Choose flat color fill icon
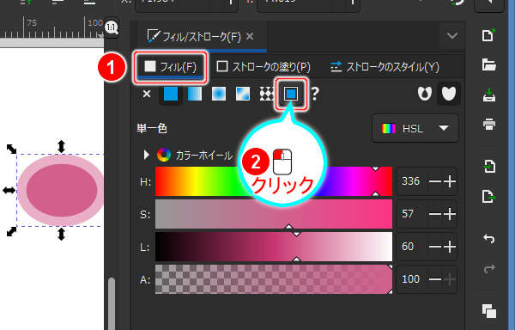 pos(171,94)
